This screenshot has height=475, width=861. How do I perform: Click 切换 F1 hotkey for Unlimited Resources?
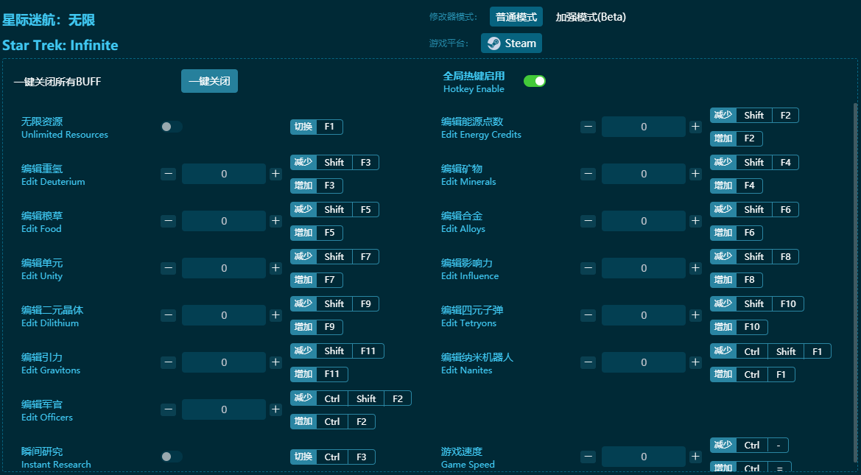[x=316, y=127]
